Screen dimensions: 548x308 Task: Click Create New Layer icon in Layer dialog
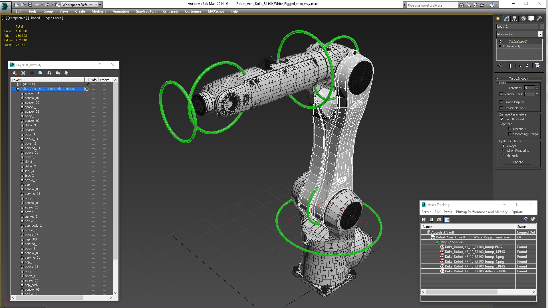[15, 73]
